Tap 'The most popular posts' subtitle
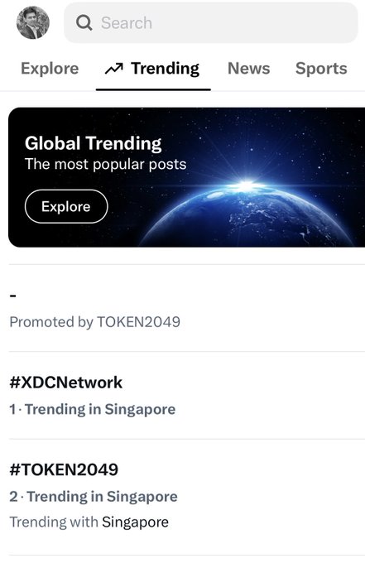365x563 pixels. point(105,164)
